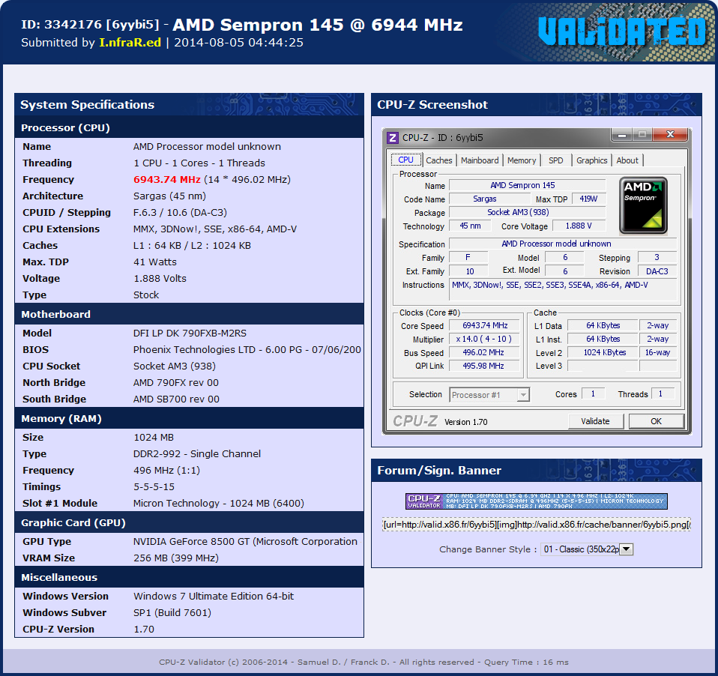This screenshot has width=718, height=676.
Task: Click the QPI Link value 495.98 MHz
Action: pyautogui.click(x=485, y=366)
